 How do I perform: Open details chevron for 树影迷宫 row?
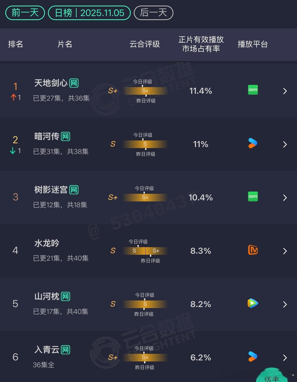(285, 198)
